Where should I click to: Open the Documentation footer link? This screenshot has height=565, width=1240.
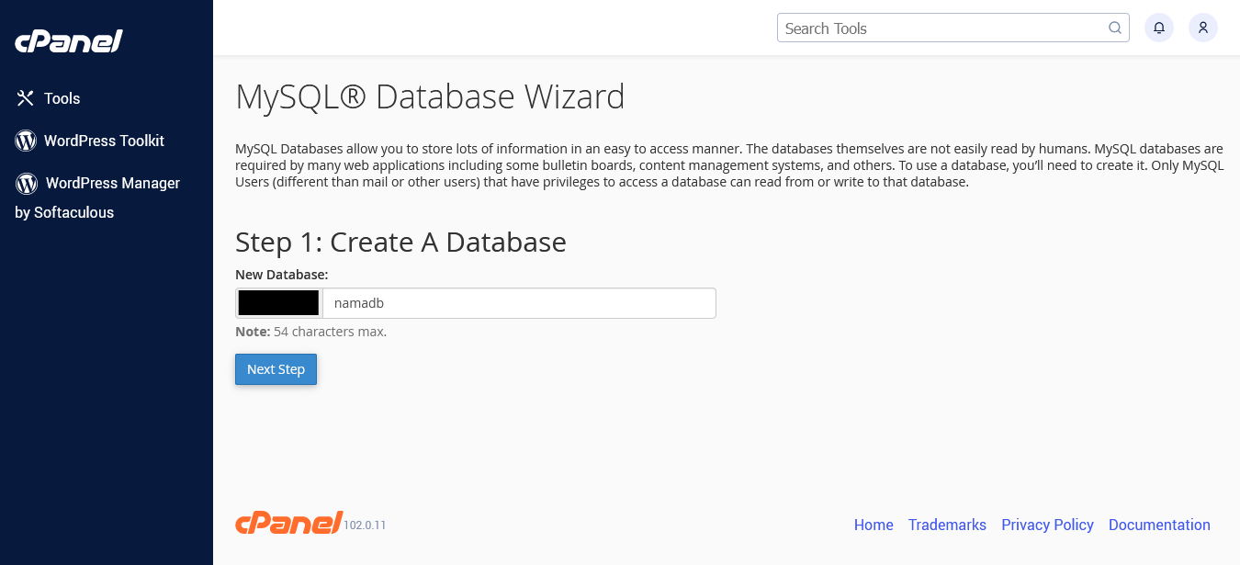(1159, 525)
